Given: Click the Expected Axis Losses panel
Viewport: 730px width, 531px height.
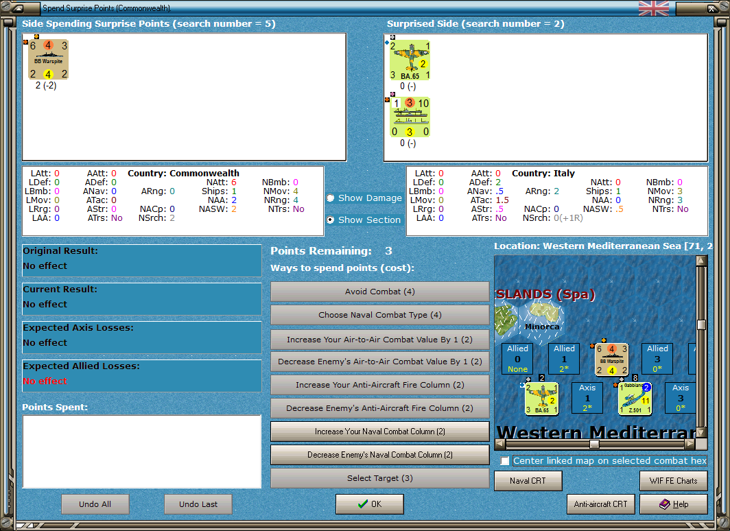Looking at the screenshot, I should coord(142,338).
